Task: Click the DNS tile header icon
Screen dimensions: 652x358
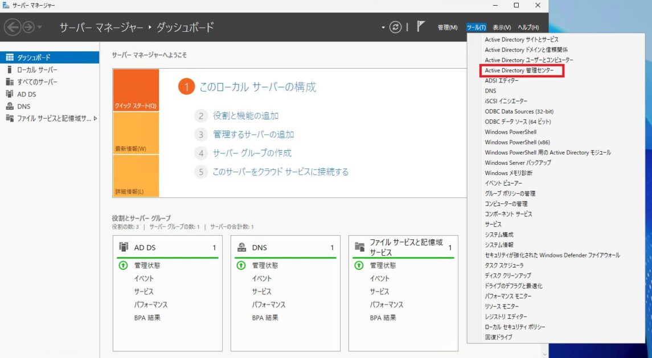Action: point(241,247)
